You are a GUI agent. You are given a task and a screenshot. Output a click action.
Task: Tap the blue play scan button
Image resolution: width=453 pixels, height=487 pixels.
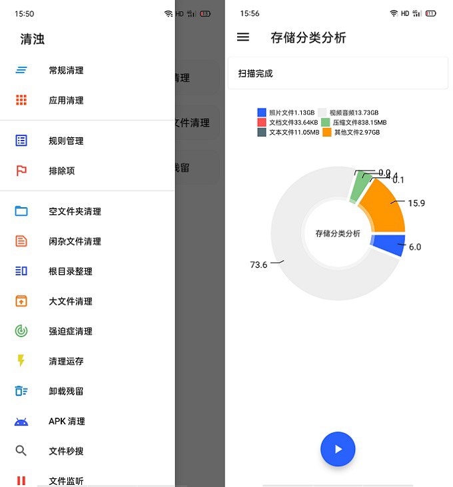tap(338, 449)
